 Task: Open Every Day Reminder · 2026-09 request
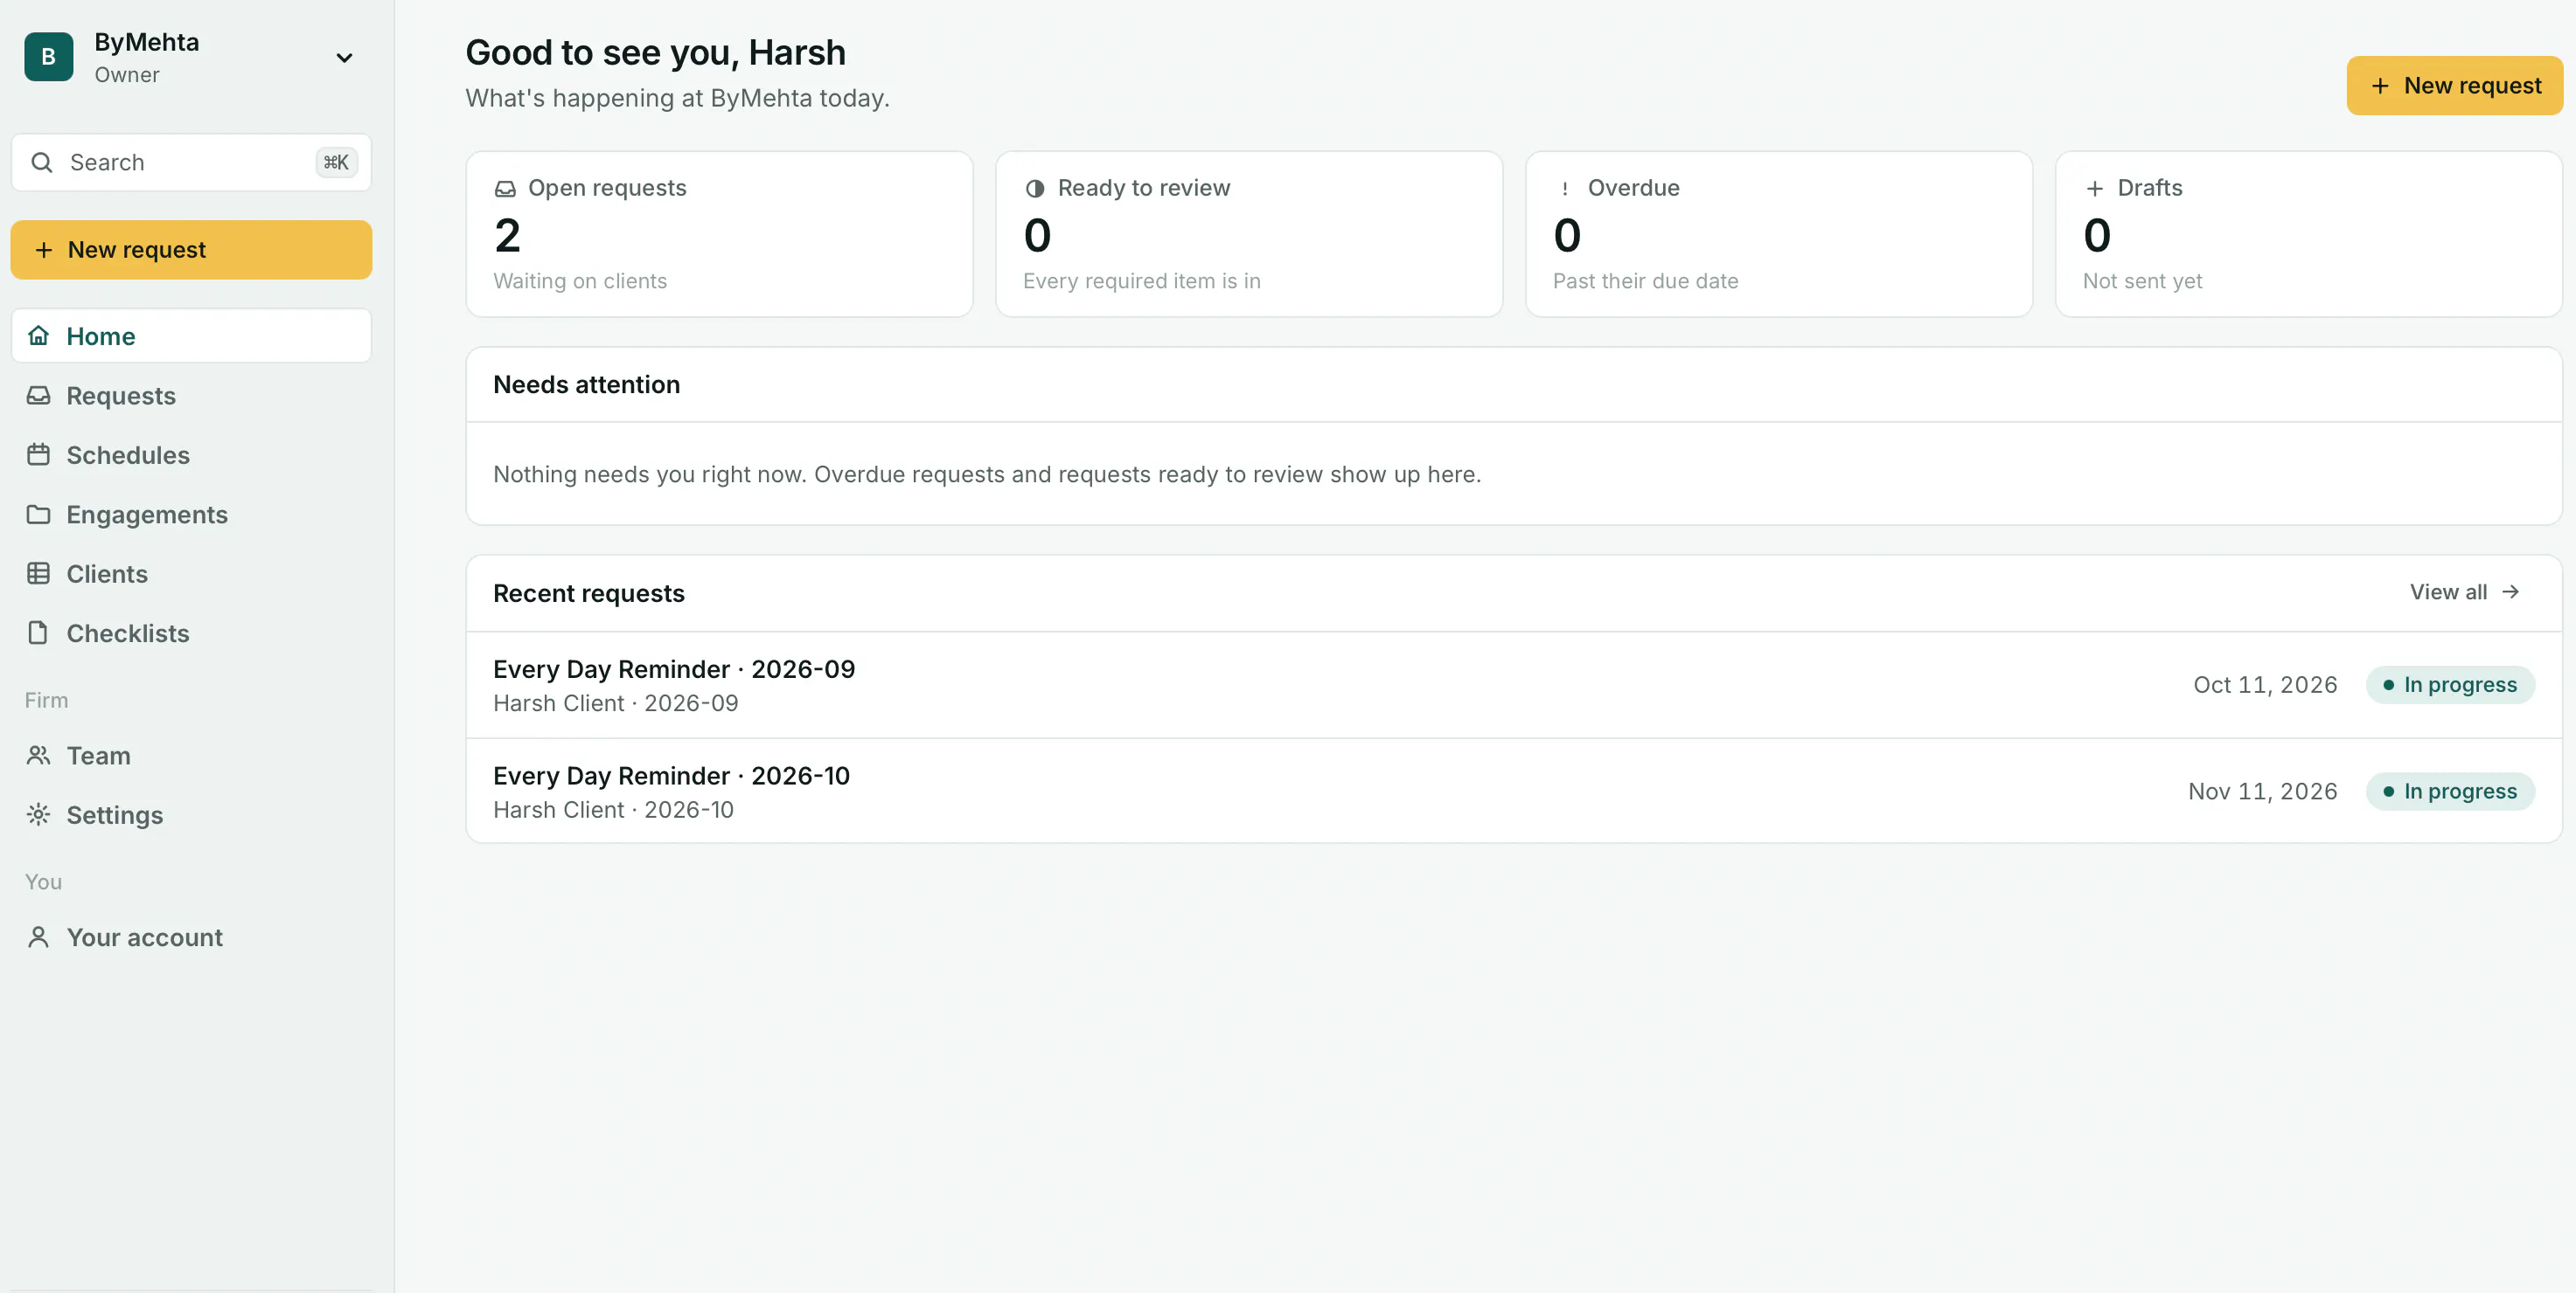[1514, 686]
